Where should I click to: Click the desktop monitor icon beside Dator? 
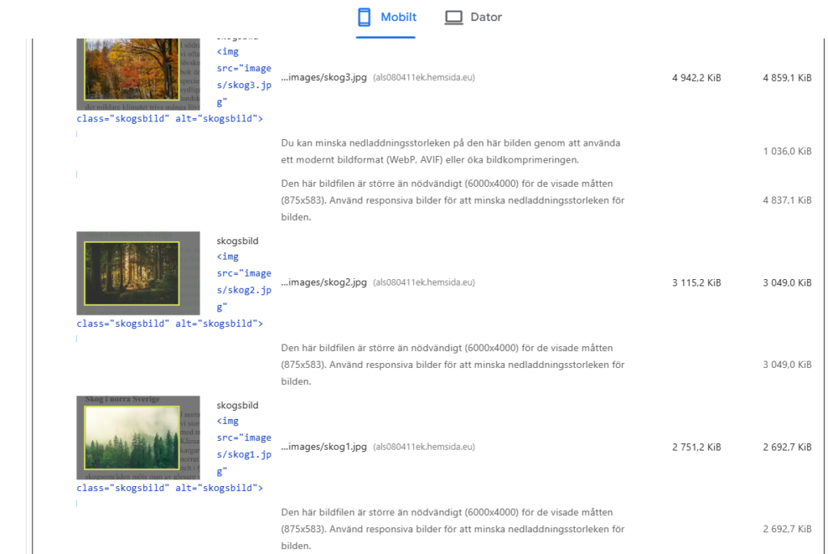pos(454,17)
